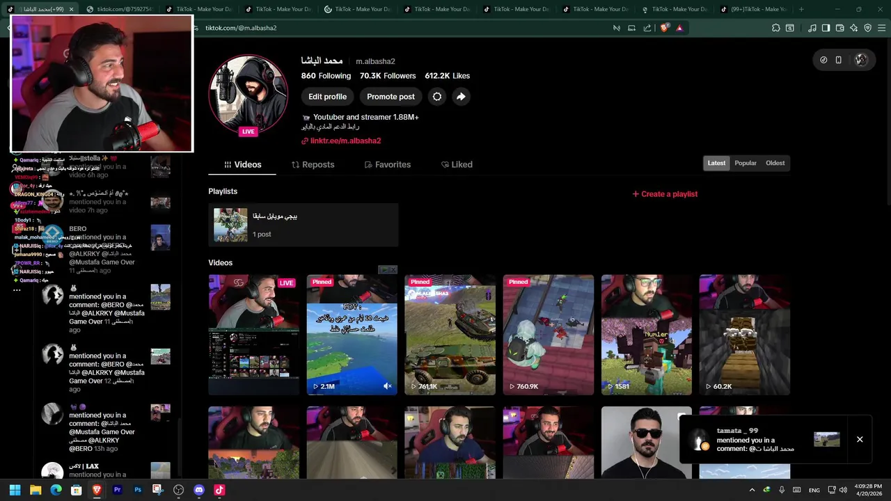Image resolution: width=891 pixels, height=501 pixels.
Task: Select the Oldest sort option
Action: [775, 163]
